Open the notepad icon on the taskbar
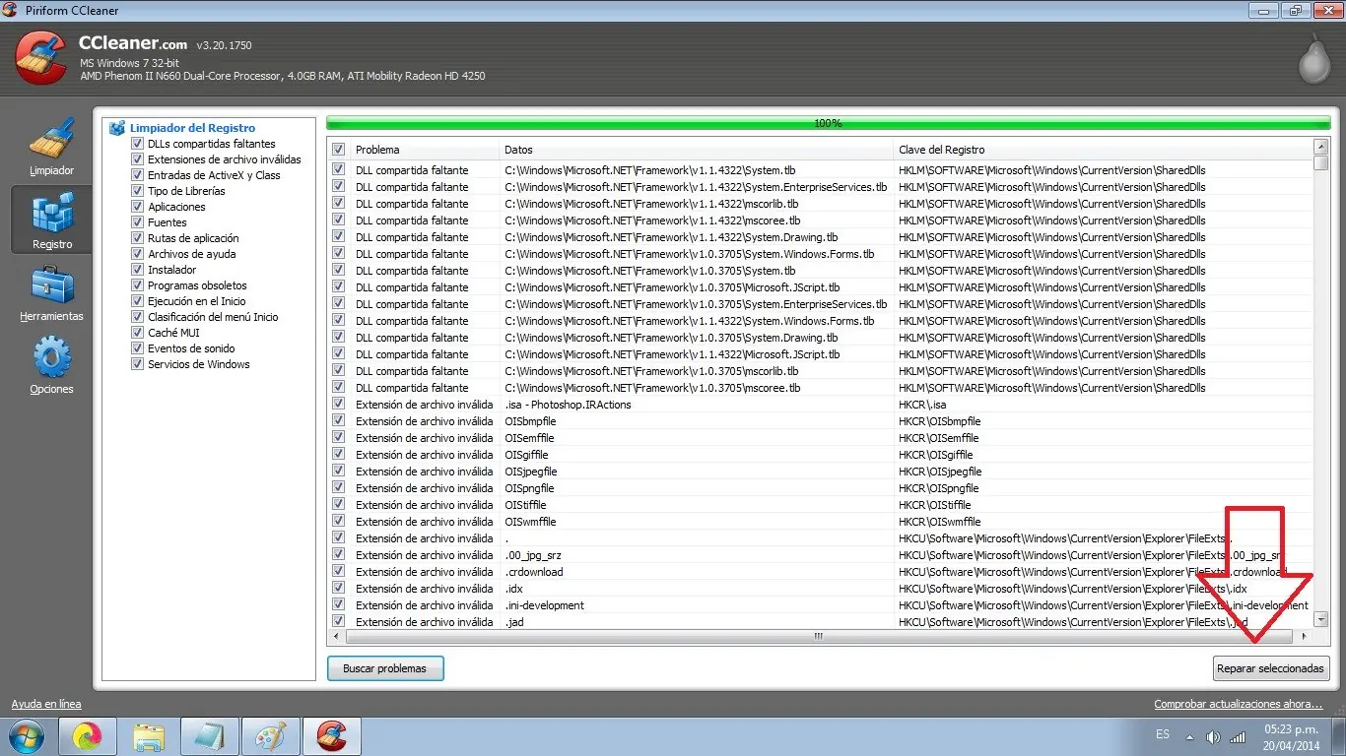The height and width of the screenshot is (756, 1346). pos(210,736)
